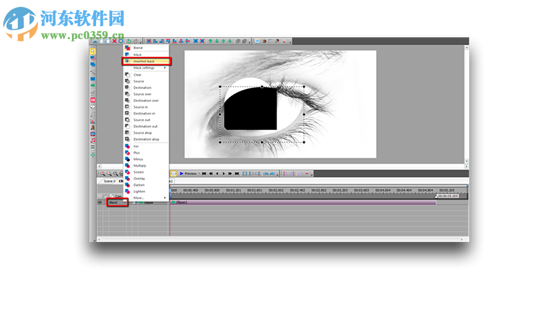Select the cursor selection tool in left toolbar
The image size is (558, 313).
pyautogui.click(x=92, y=51)
